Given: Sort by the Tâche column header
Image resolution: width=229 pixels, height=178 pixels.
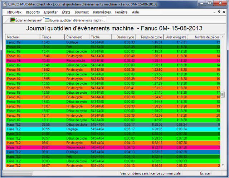Looking at the screenshot, I should click(x=100, y=37).
